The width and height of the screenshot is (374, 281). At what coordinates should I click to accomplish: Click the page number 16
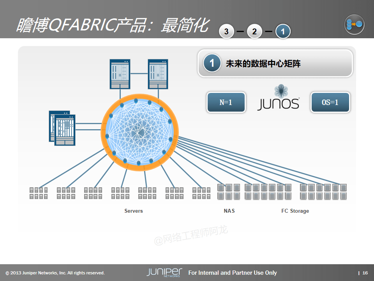[365, 273]
